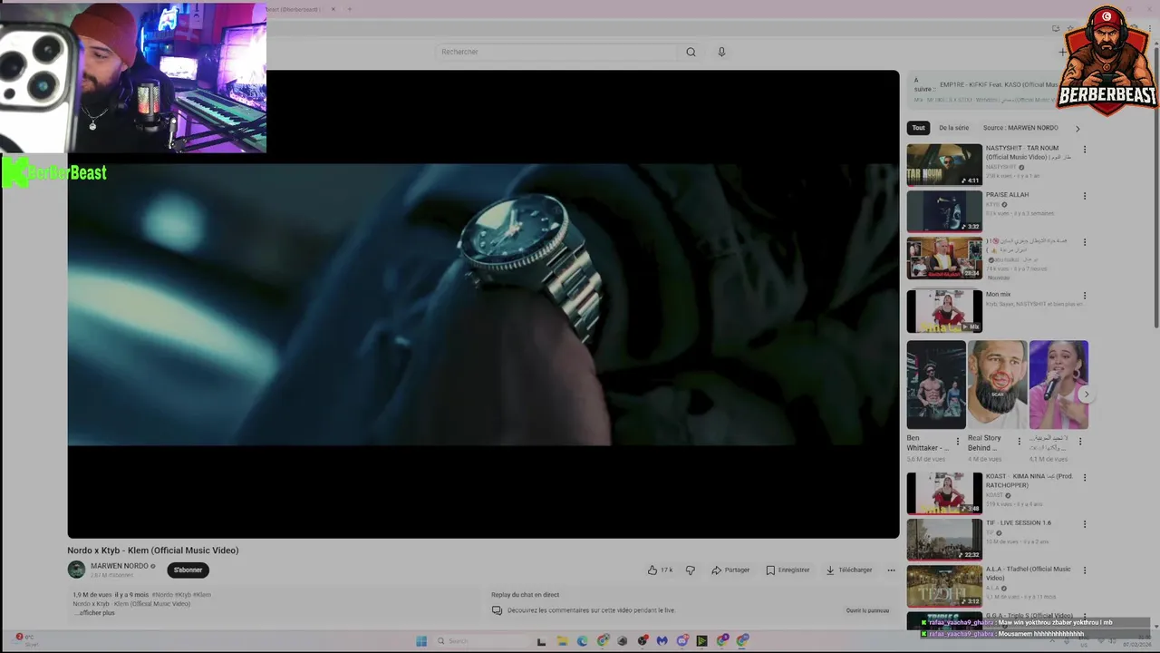Open TAR NOUM video thumbnail
The image size is (1160, 653).
[944, 164]
